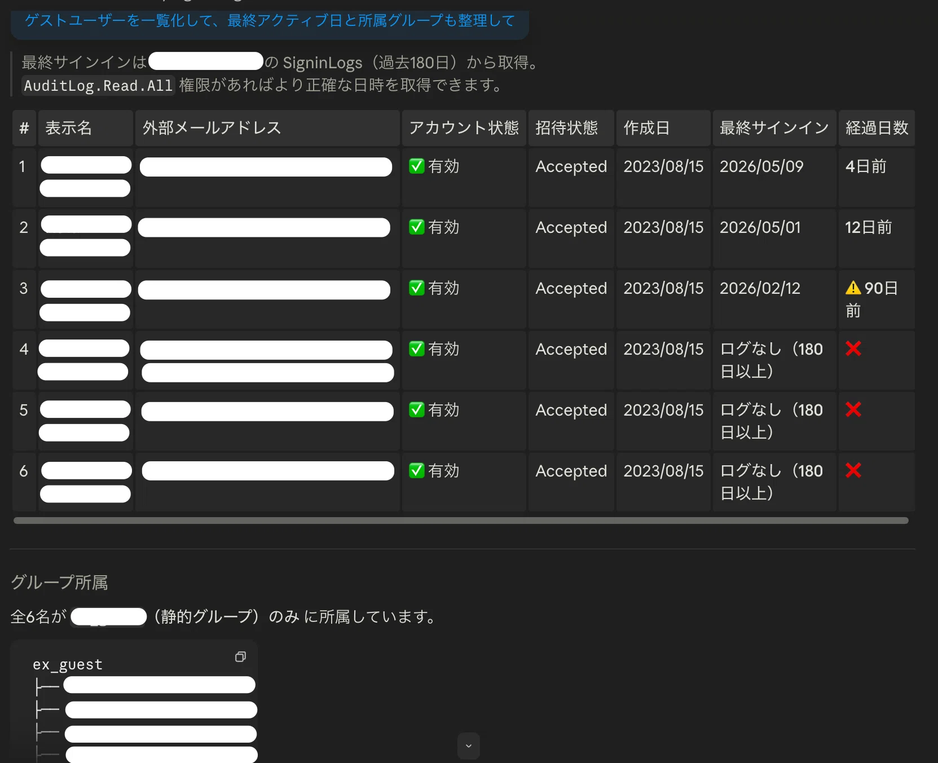Select the last sign-in date 2026/05/01
The height and width of the screenshot is (763, 938).
pos(760,227)
